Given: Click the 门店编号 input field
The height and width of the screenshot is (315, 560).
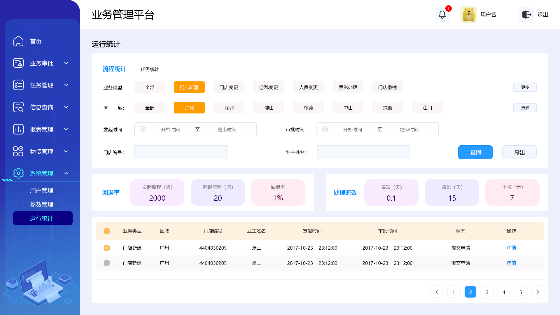Looking at the screenshot, I should point(181,152).
